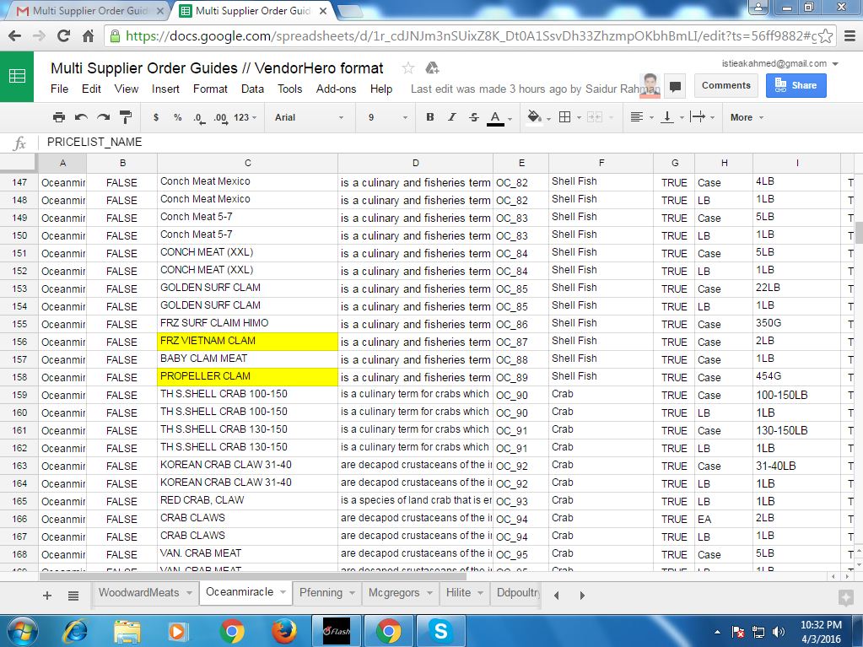The image size is (863, 647).
Task: Open text wrapping dropdown
Action: (702, 117)
